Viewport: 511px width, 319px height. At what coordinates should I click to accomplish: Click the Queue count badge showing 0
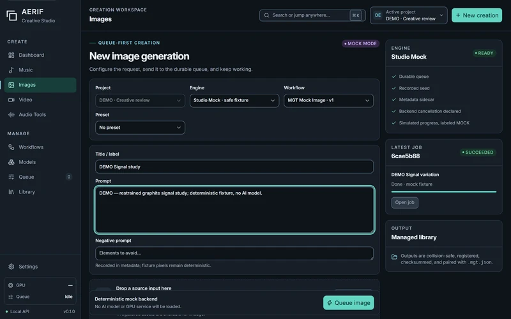pyautogui.click(x=69, y=177)
